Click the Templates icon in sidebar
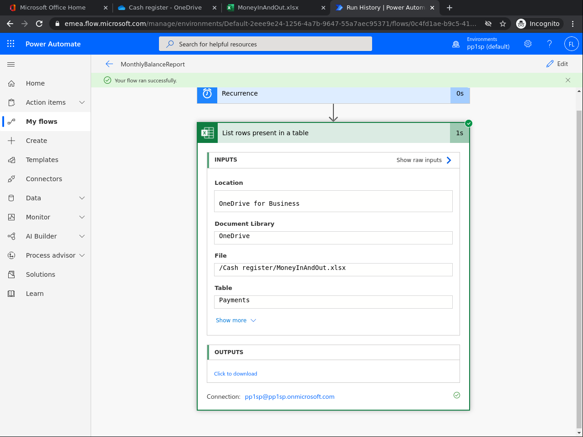 11,160
